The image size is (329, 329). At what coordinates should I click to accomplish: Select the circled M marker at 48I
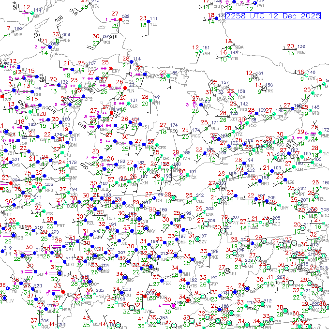point(227,271)
